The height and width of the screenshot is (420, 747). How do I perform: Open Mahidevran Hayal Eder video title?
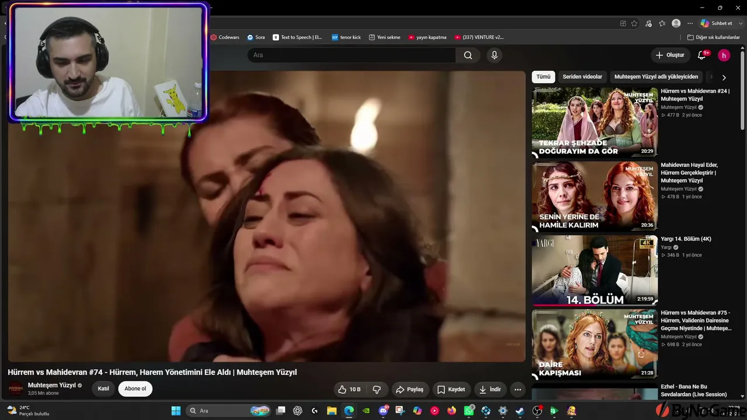click(689, 173)
